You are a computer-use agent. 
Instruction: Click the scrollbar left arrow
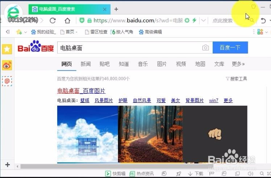point(17,167)
